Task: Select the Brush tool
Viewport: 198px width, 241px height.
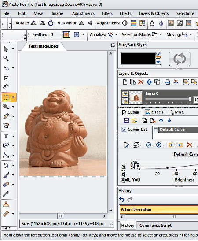Action: (6, 175)
